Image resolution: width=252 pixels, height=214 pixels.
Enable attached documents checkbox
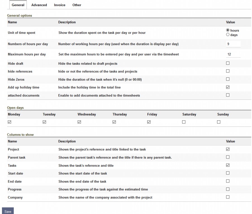coord(228,95)
